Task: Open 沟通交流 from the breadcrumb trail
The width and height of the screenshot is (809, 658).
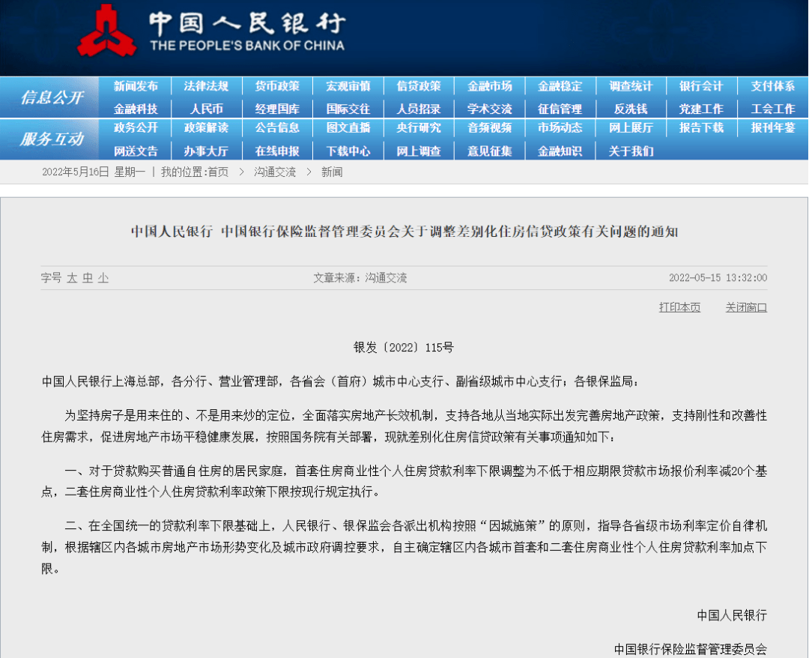Action: click(x=276, y=172)
